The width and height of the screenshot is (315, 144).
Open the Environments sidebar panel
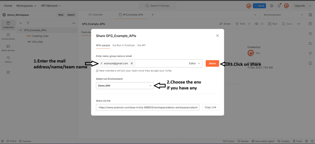pos(8,37)
